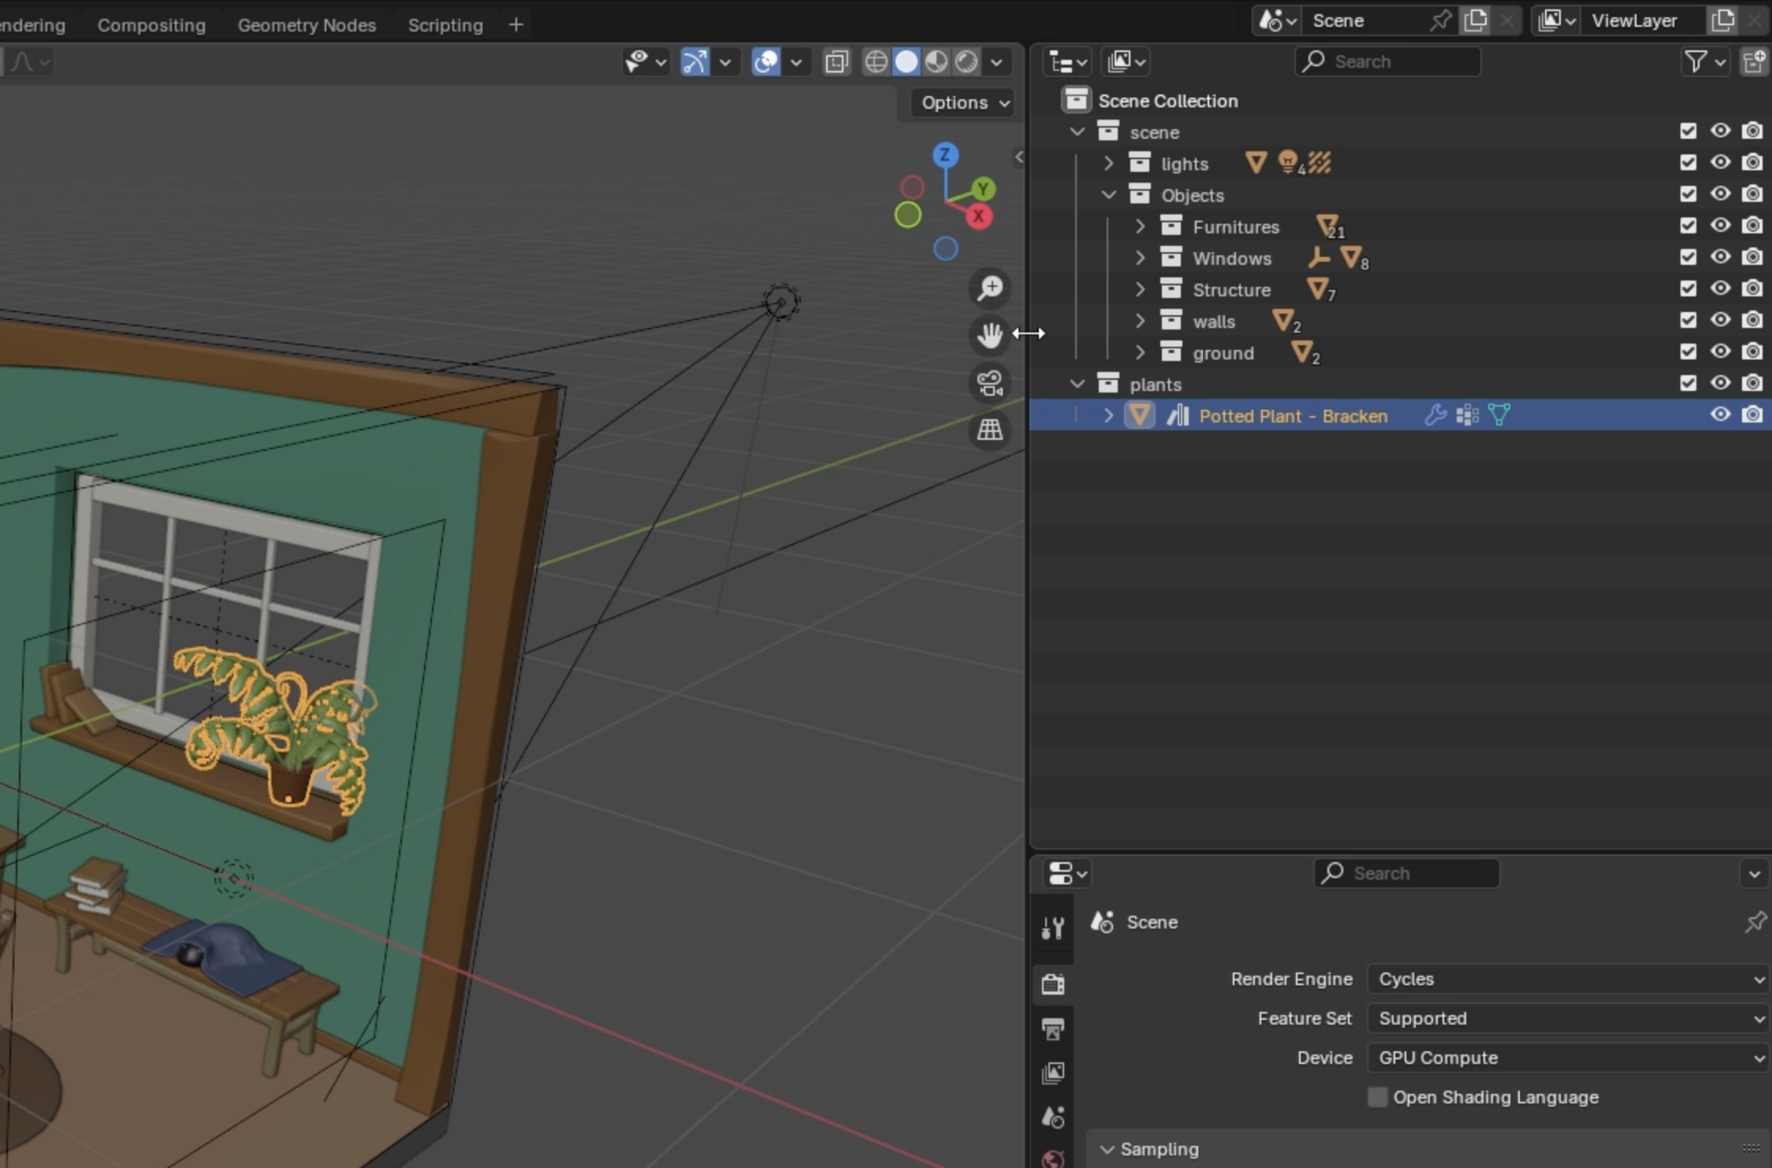
Task: Click the pan view hand icon
Action: point(989,336)
